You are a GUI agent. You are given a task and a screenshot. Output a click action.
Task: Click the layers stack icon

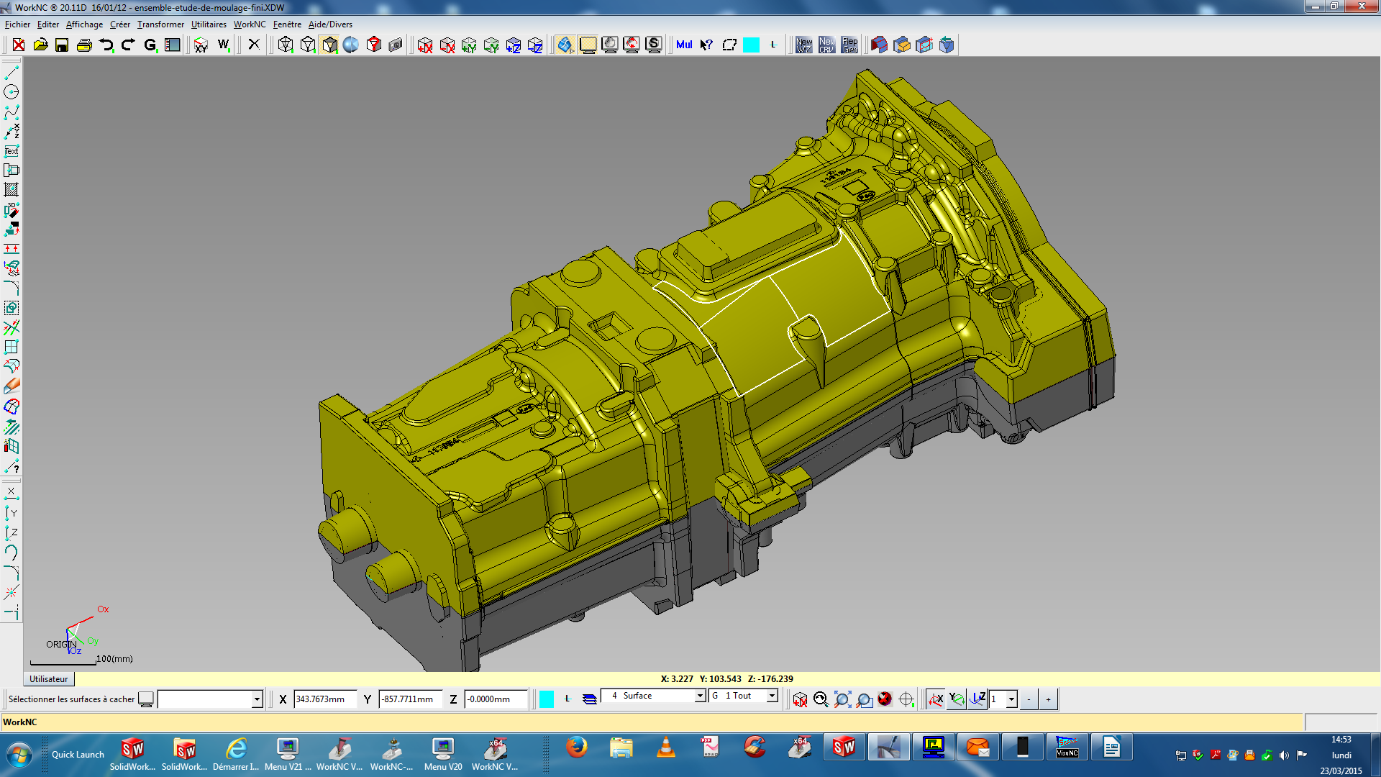(590, 699)
